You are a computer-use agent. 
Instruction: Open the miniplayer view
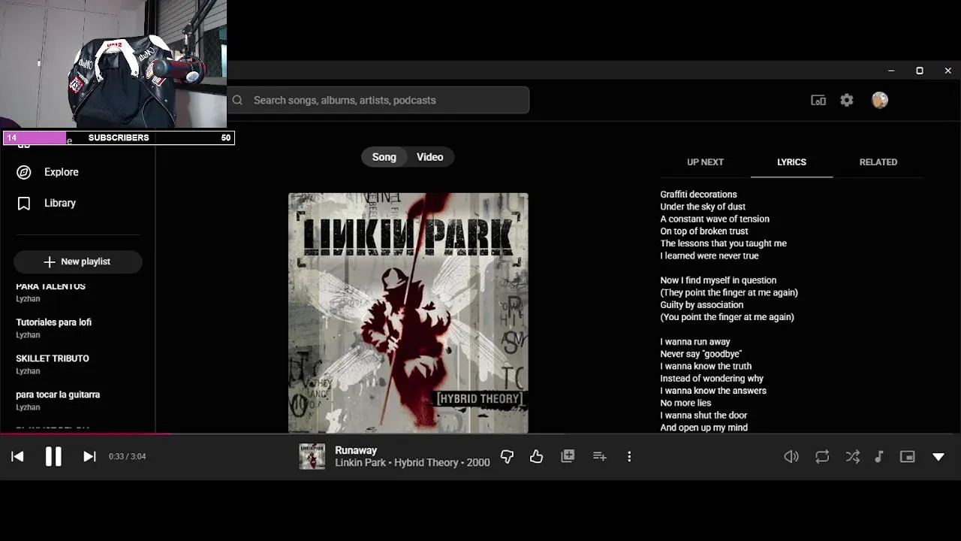[908, 456]
